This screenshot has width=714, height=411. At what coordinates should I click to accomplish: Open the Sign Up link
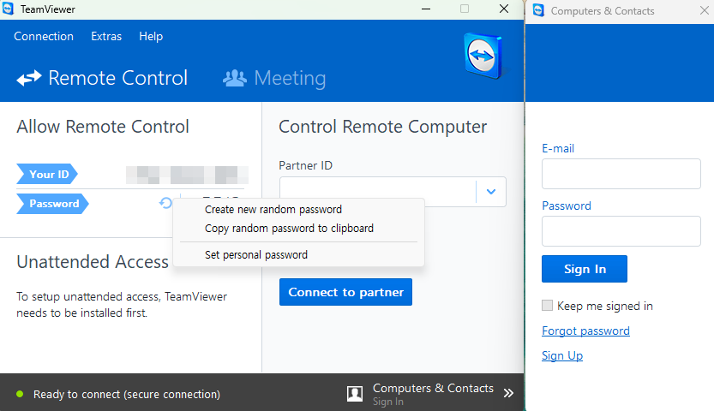tap(562, 355)
